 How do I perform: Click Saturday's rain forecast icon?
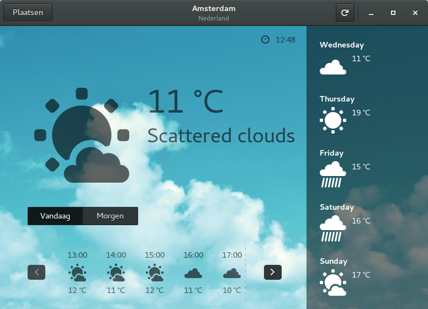[x=333, y=228]
